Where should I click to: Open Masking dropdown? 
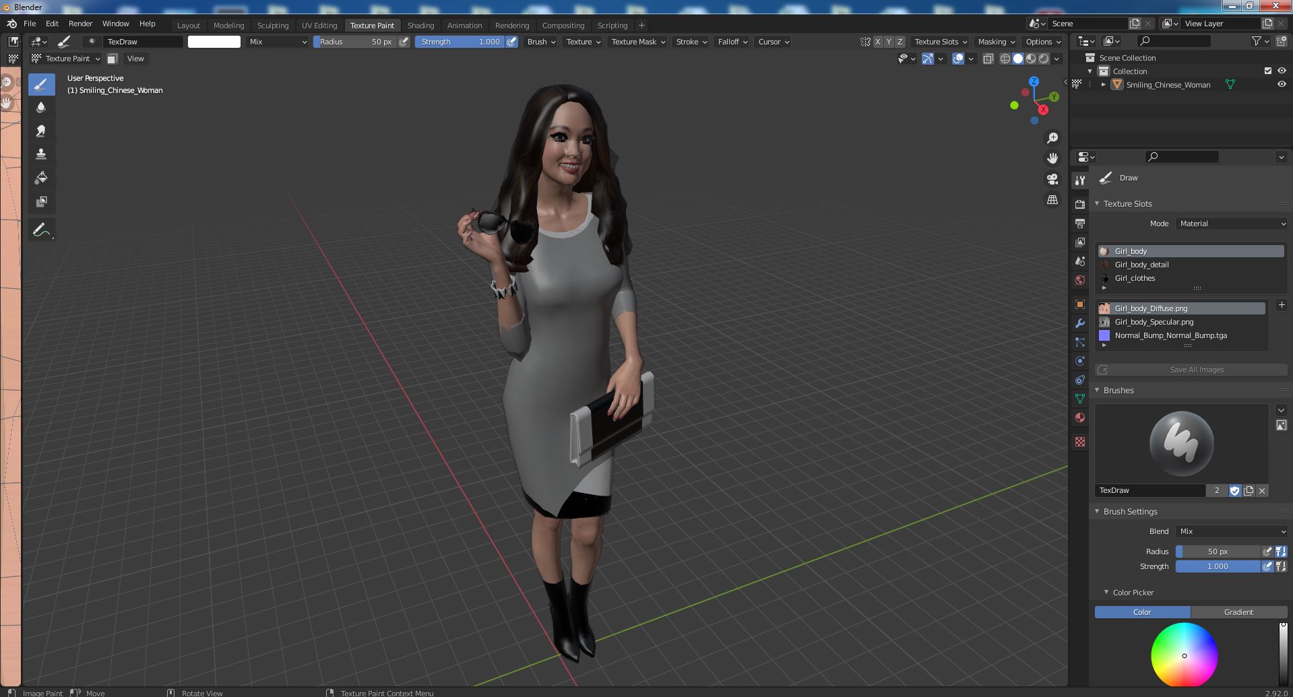pos(995,42)
